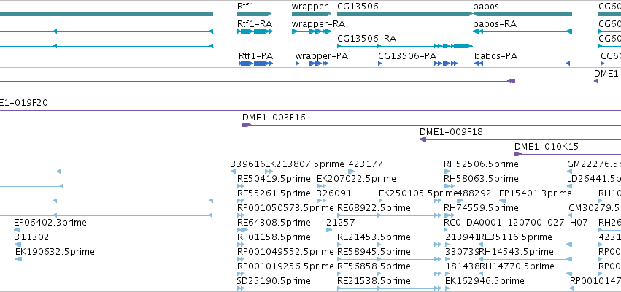Select EST RE35116.5prime

pyautogui.click(x=515, y=237)
